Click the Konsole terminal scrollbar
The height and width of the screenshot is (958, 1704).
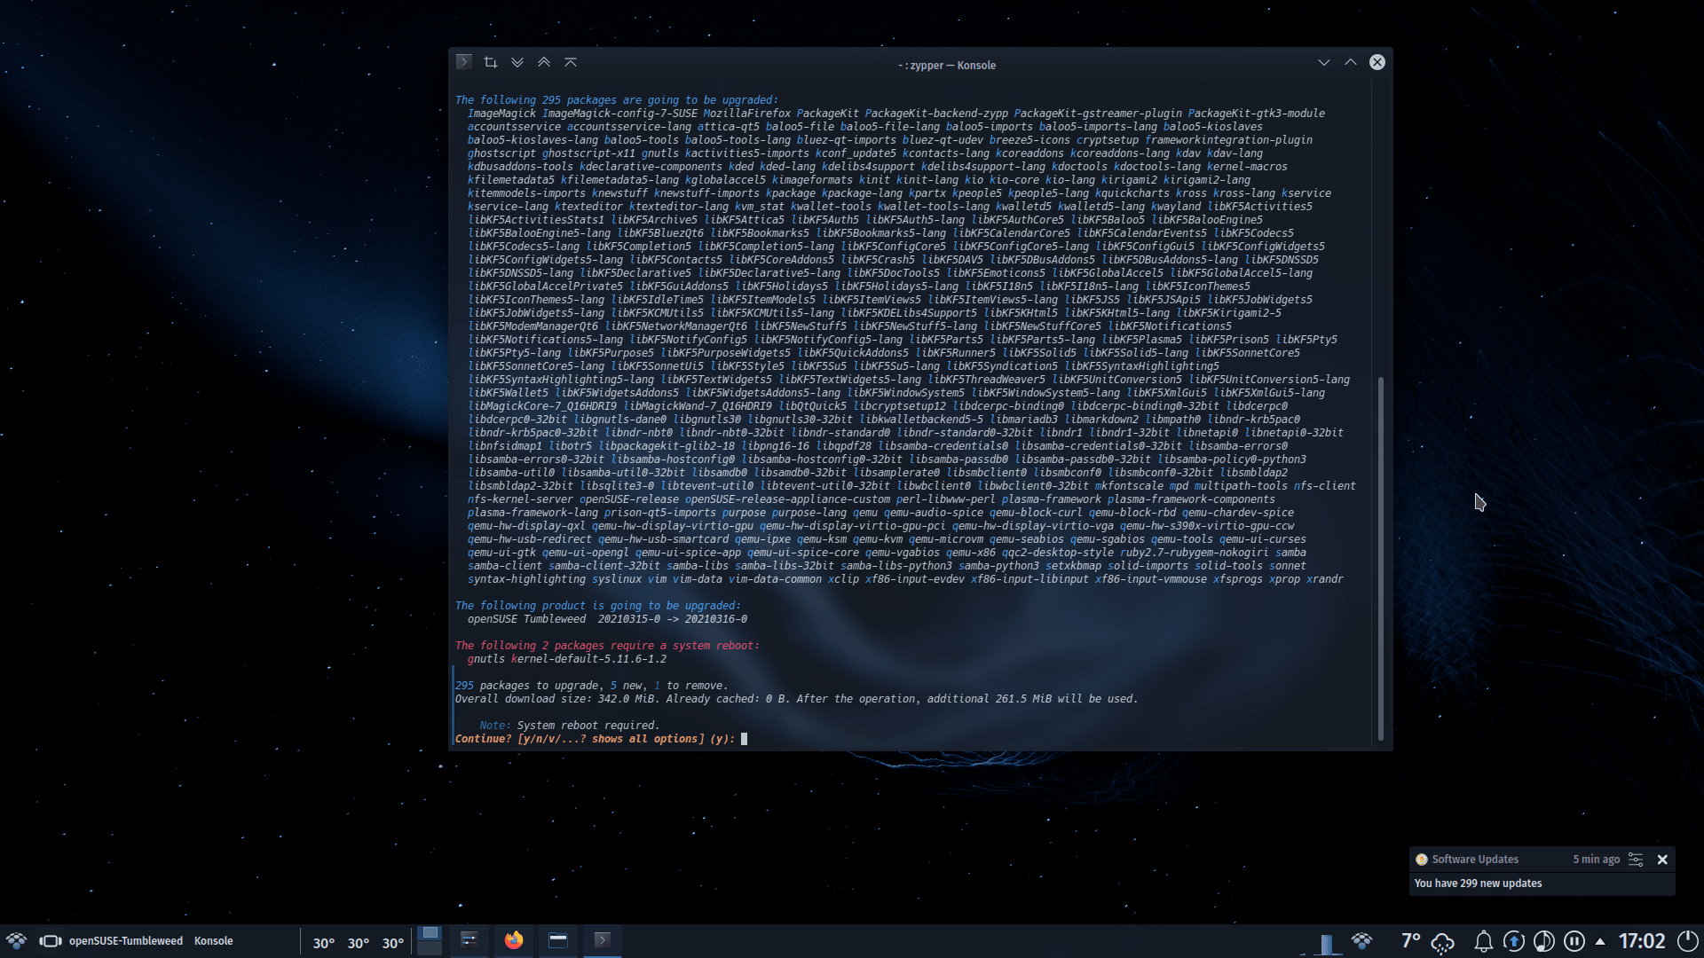1381,559
